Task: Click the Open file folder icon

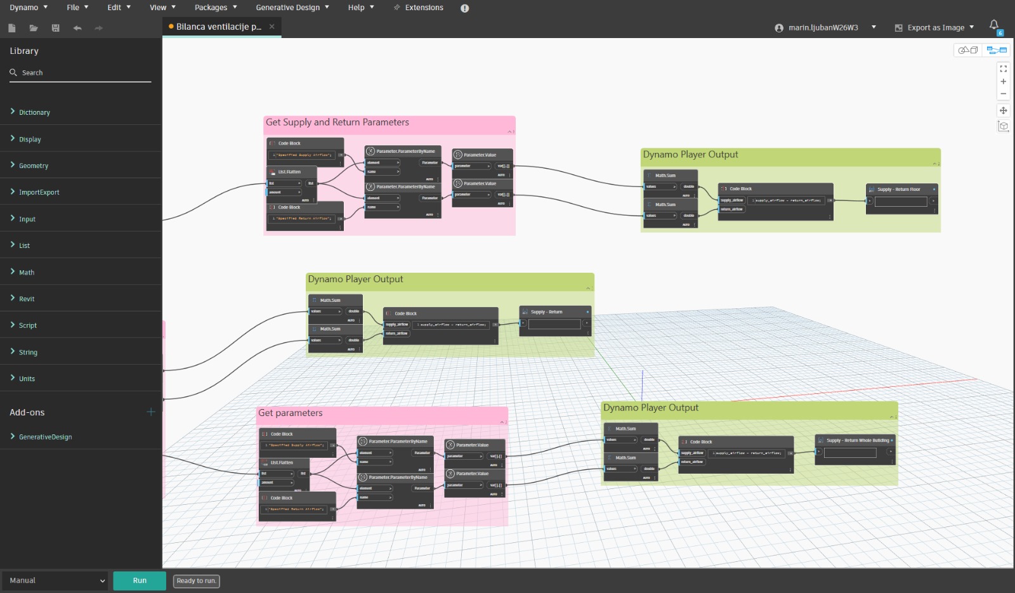Action: [34, 28]
